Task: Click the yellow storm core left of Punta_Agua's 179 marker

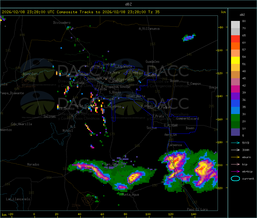Action: point(134,177)
